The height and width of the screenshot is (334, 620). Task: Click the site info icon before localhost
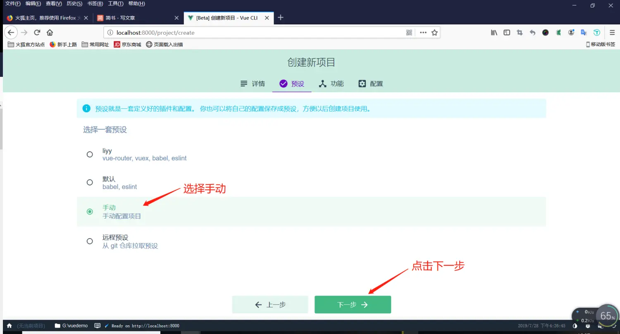110,33
